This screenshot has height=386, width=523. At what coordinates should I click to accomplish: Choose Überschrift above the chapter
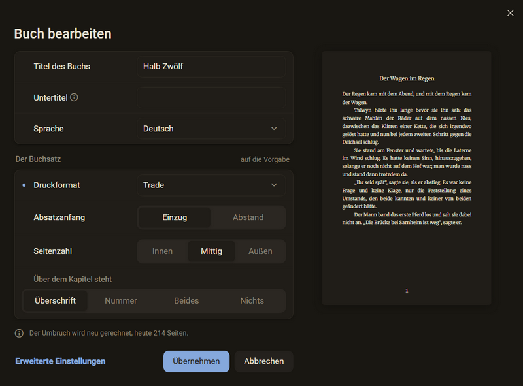(x=56, y=300)
